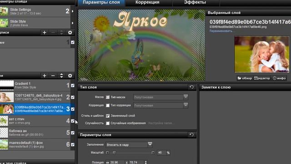Move layer with the up-down arrows icon

tap(61, 76)
